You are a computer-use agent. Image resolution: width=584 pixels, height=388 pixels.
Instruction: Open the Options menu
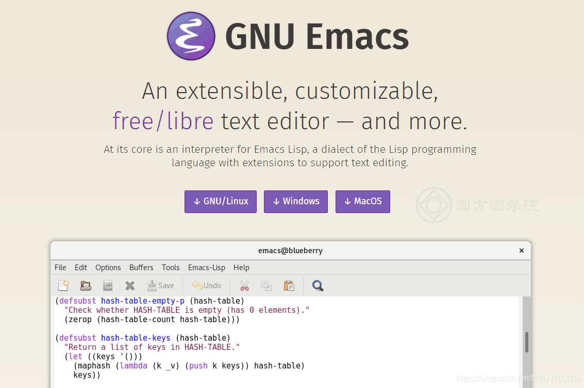(x=108, y=268)
